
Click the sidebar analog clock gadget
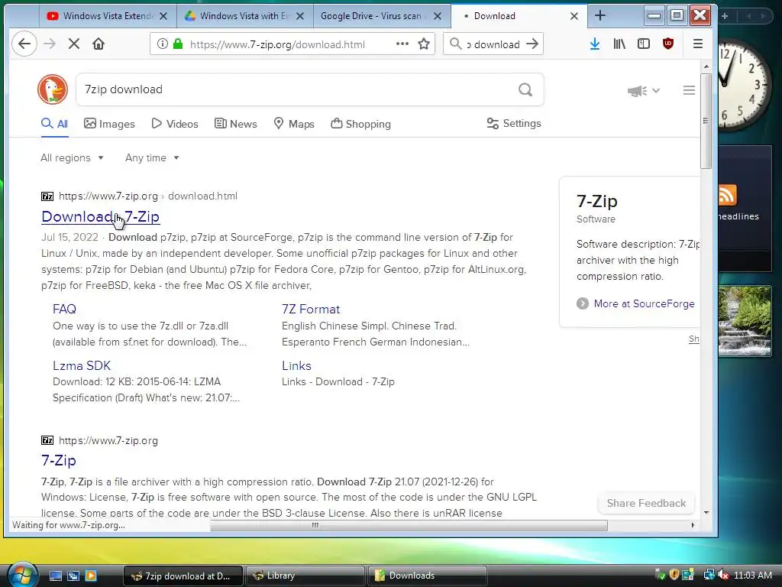(x=745, y=86)
